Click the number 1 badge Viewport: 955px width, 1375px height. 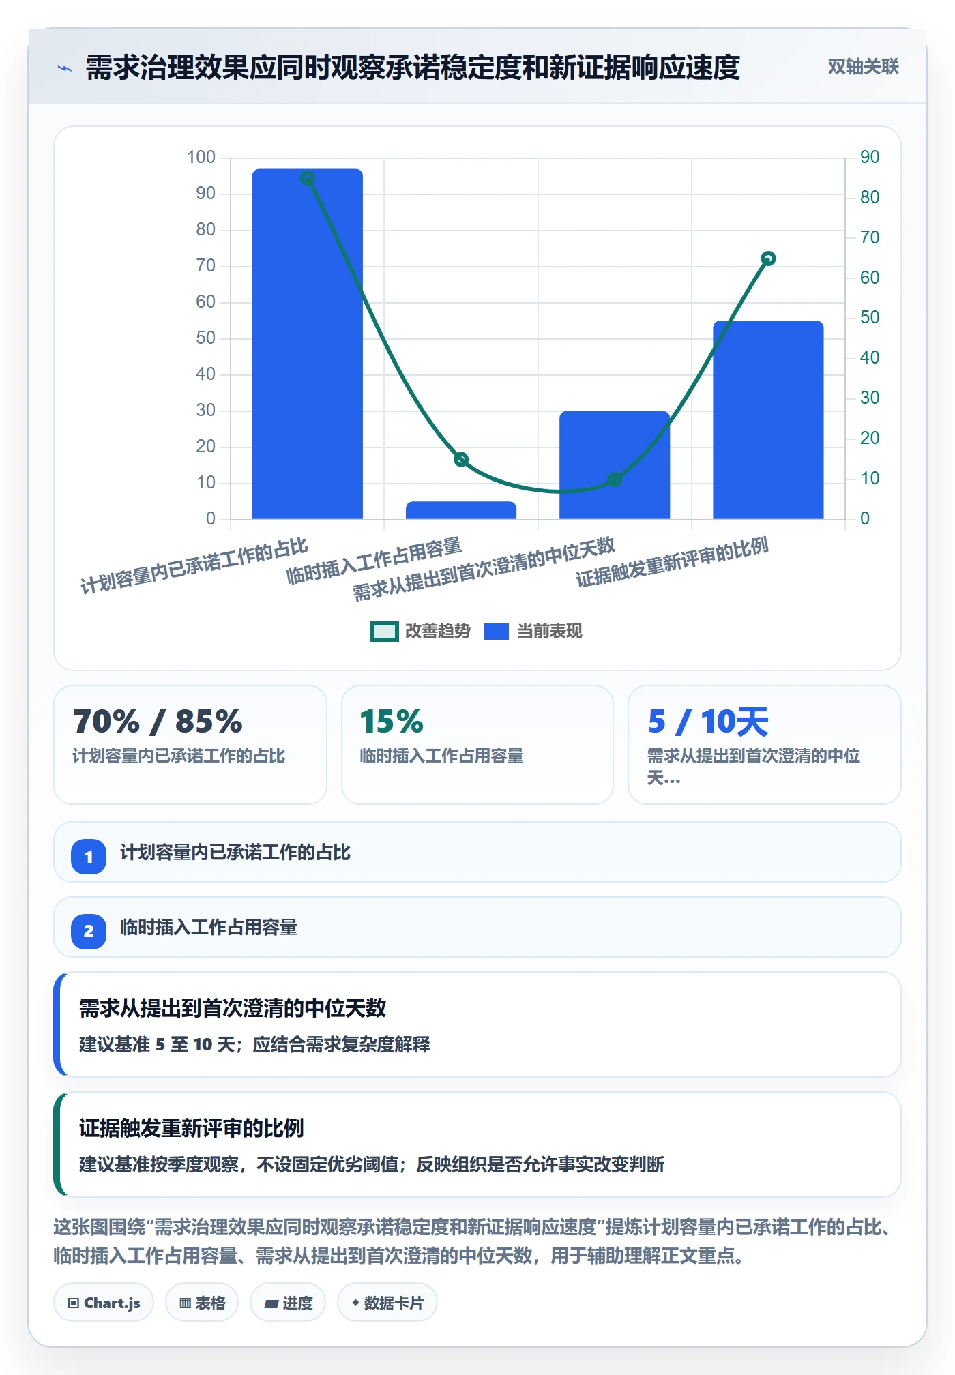point(89,857)
